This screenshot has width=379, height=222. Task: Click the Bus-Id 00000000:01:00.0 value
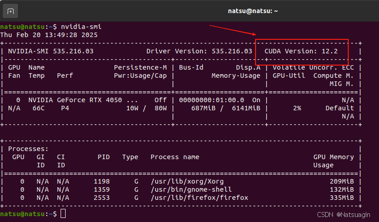coord(211,100)
